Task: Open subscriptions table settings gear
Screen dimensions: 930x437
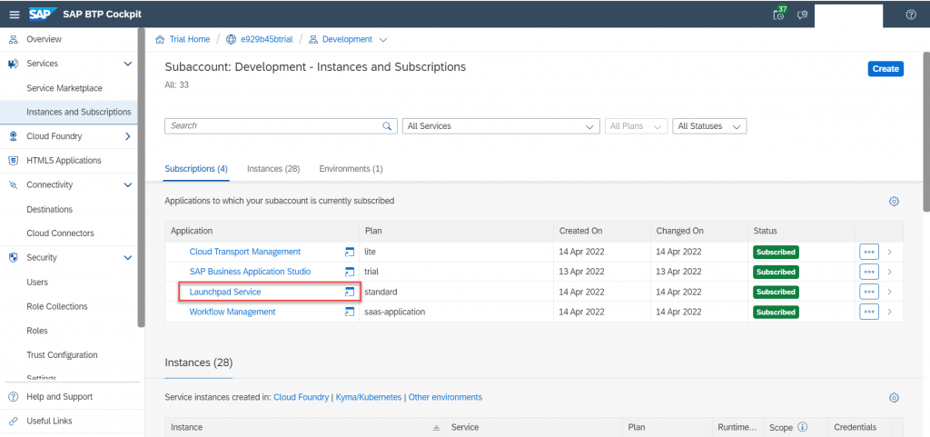Action: tap(894, 201)
